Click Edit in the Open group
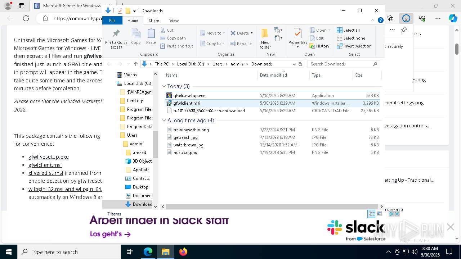 pyautogui.click(x=317, y=38)
